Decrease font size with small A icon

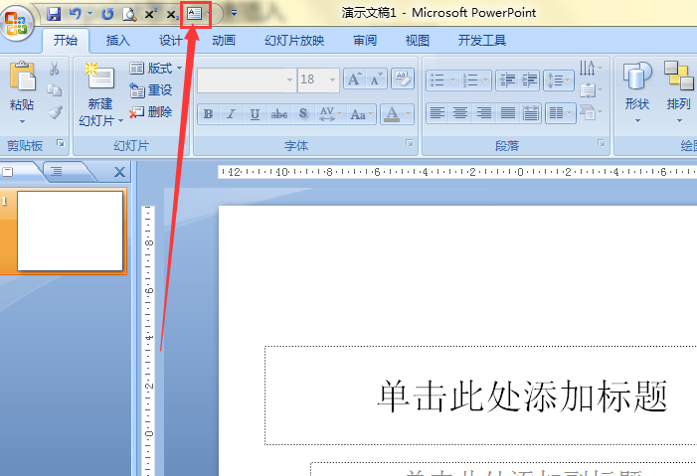[x=376, y=79]
